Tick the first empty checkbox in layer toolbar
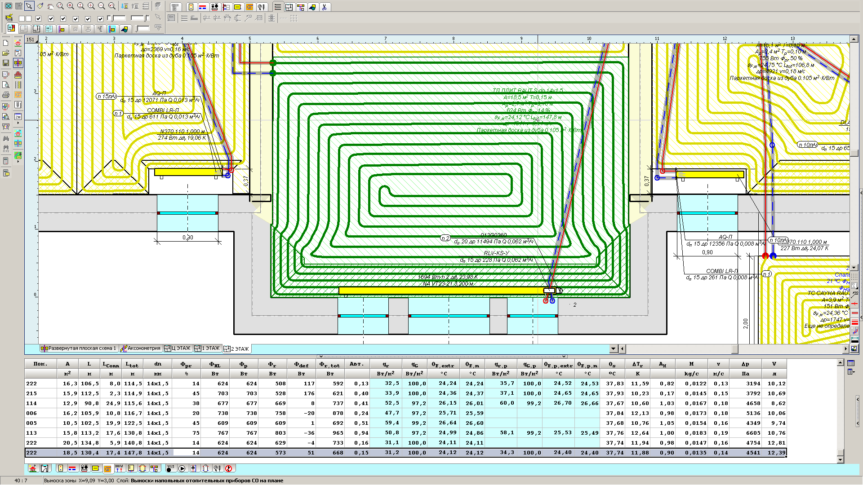The width and height of the screenshot is (863, 485). click(22, 18)
